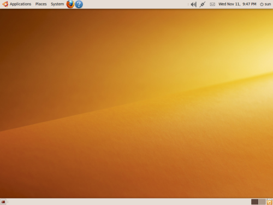
Task: Open the Help blue question mark icon
Action: 79,4
